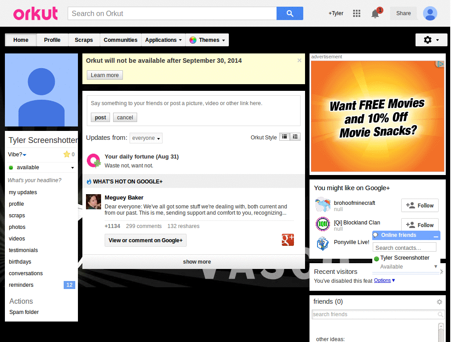Switch to the list Orkut Style view
Screen dimensions: 456x342
coord(295,137)
